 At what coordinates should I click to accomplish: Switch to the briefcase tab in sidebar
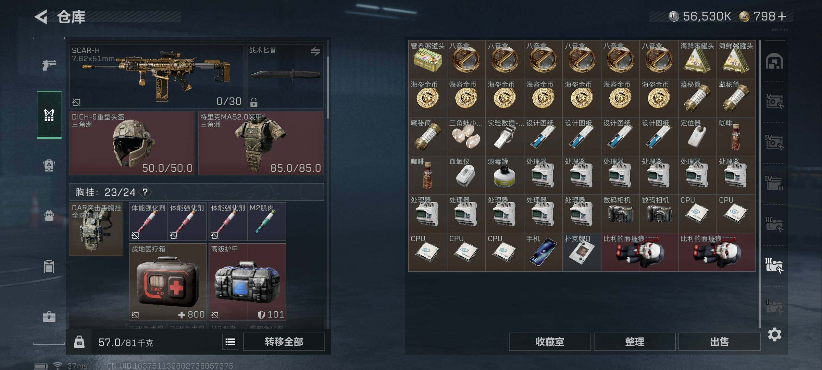tap(49, 316)
